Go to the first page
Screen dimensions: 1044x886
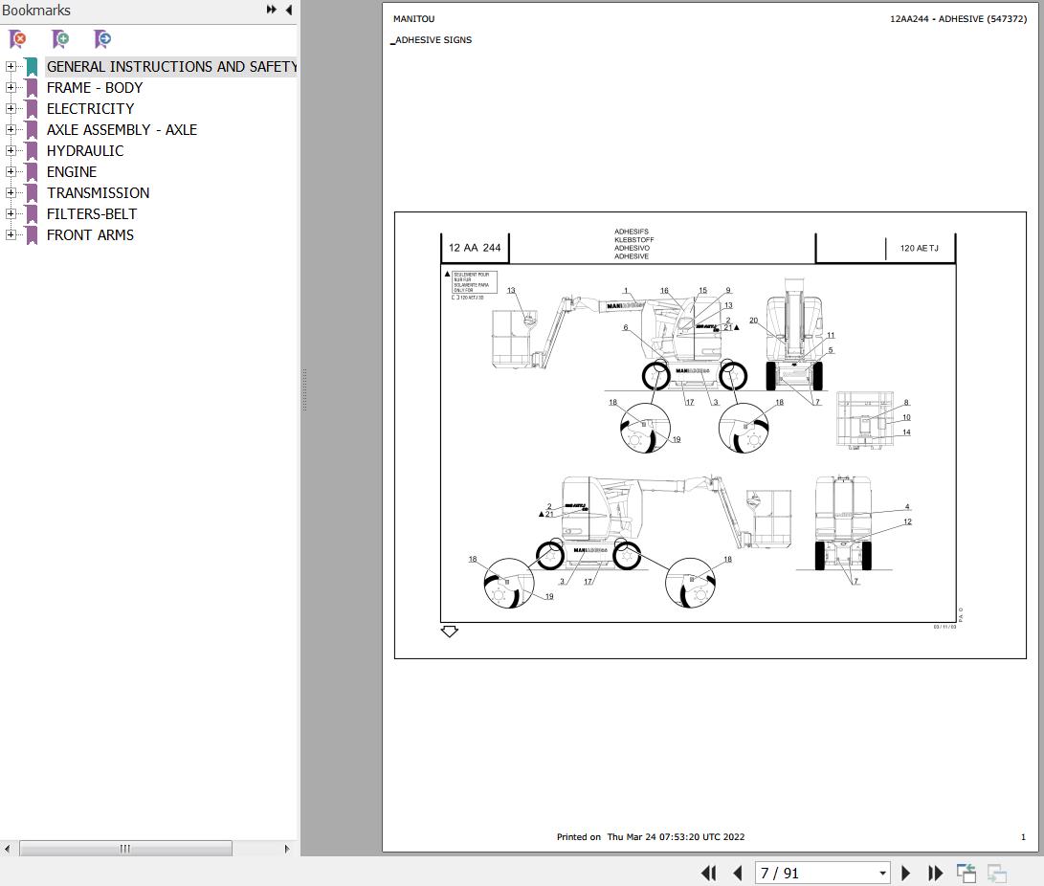708,873
